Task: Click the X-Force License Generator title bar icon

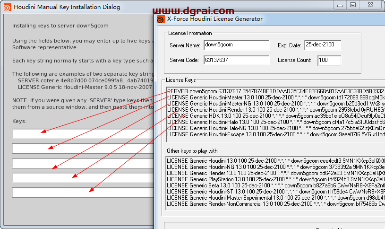Action: click(x=161, y=19)
